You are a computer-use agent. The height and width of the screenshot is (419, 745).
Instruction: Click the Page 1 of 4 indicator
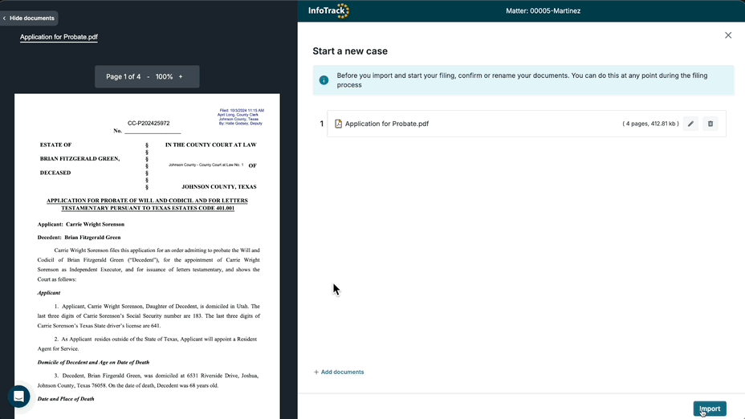pos(123,77)
